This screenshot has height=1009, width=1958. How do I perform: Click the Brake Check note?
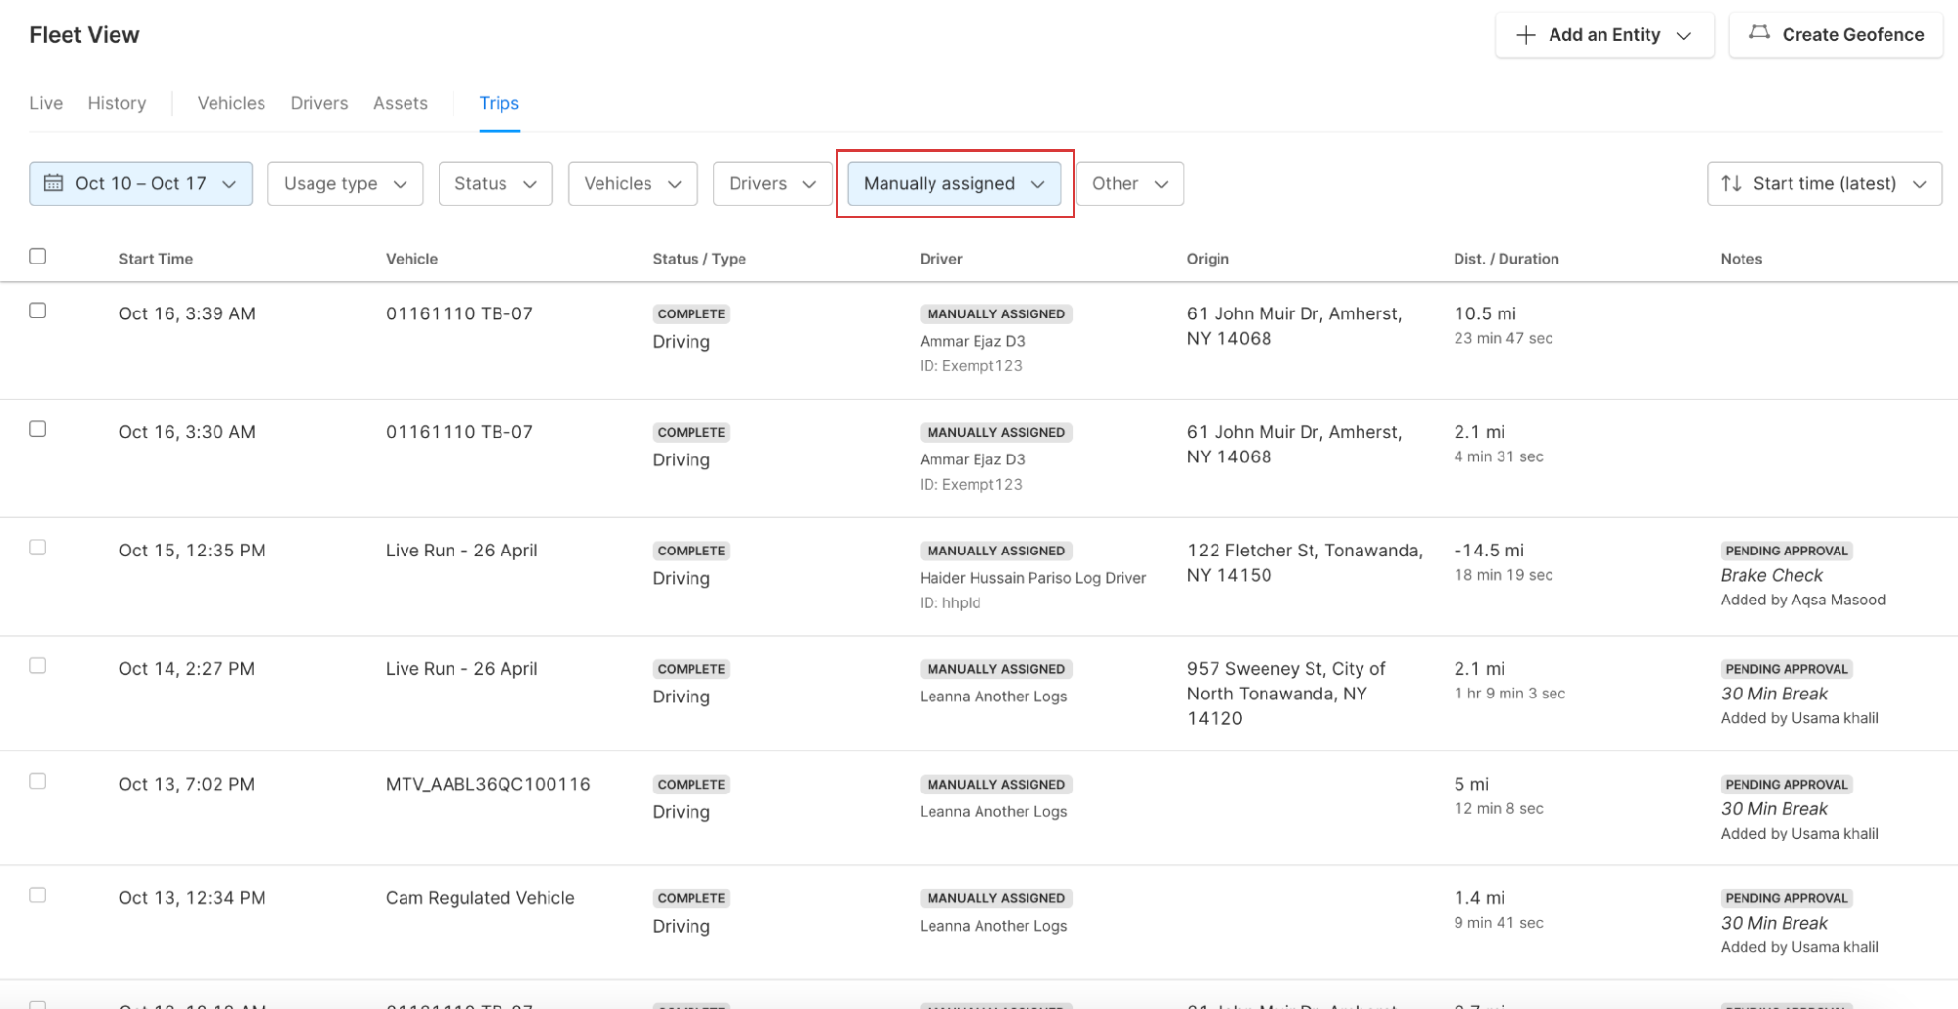tap(1772, 575)
